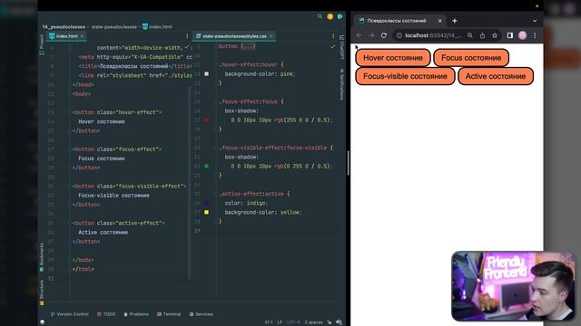Viewport: 581px width, 326px height.
Task: Toggle the browser side panel icon
Action: tap(510, 35)
